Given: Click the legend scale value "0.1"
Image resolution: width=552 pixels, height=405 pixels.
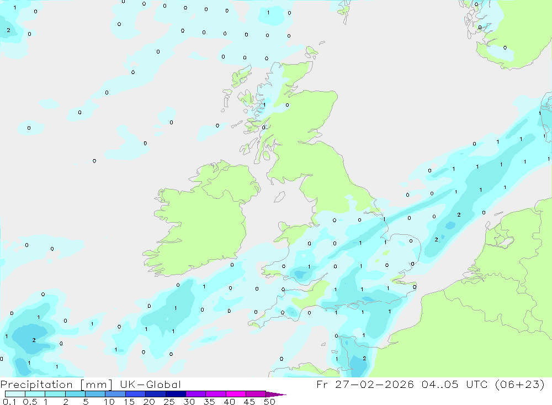Looking at the screenshot, I should pyautogui.click(x=9, y=402).
